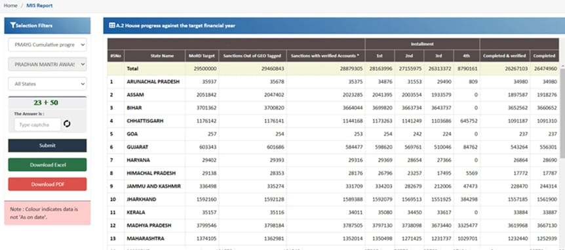Select the JAMMU AND KASHMIR state name
Image resolution: width=565 pixels, height=250 pixels.
(x=153, y=186)
